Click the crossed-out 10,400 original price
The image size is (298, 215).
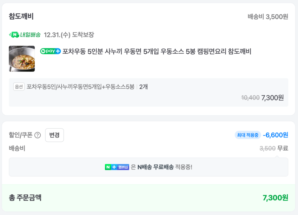(250, 98)
